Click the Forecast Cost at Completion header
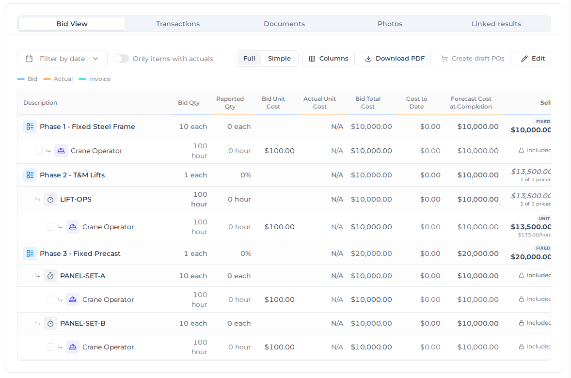 point(471,103)
